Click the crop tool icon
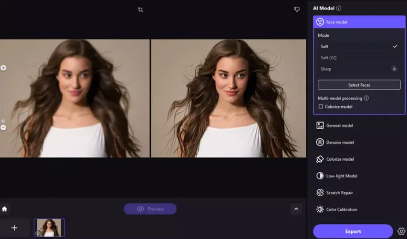 pos(140,10)
